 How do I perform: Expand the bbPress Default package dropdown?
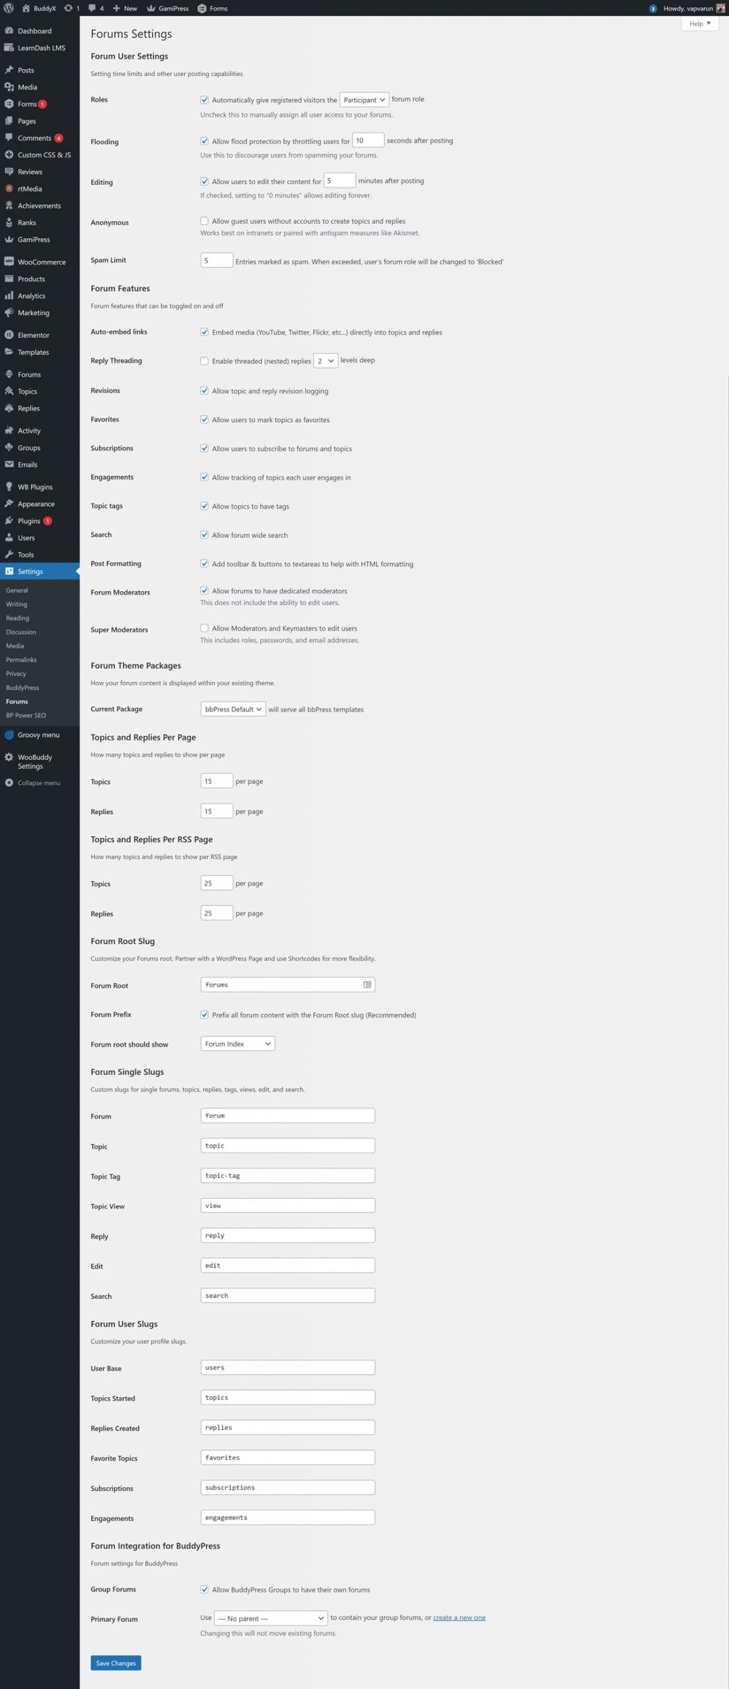[x=233, y=709]
